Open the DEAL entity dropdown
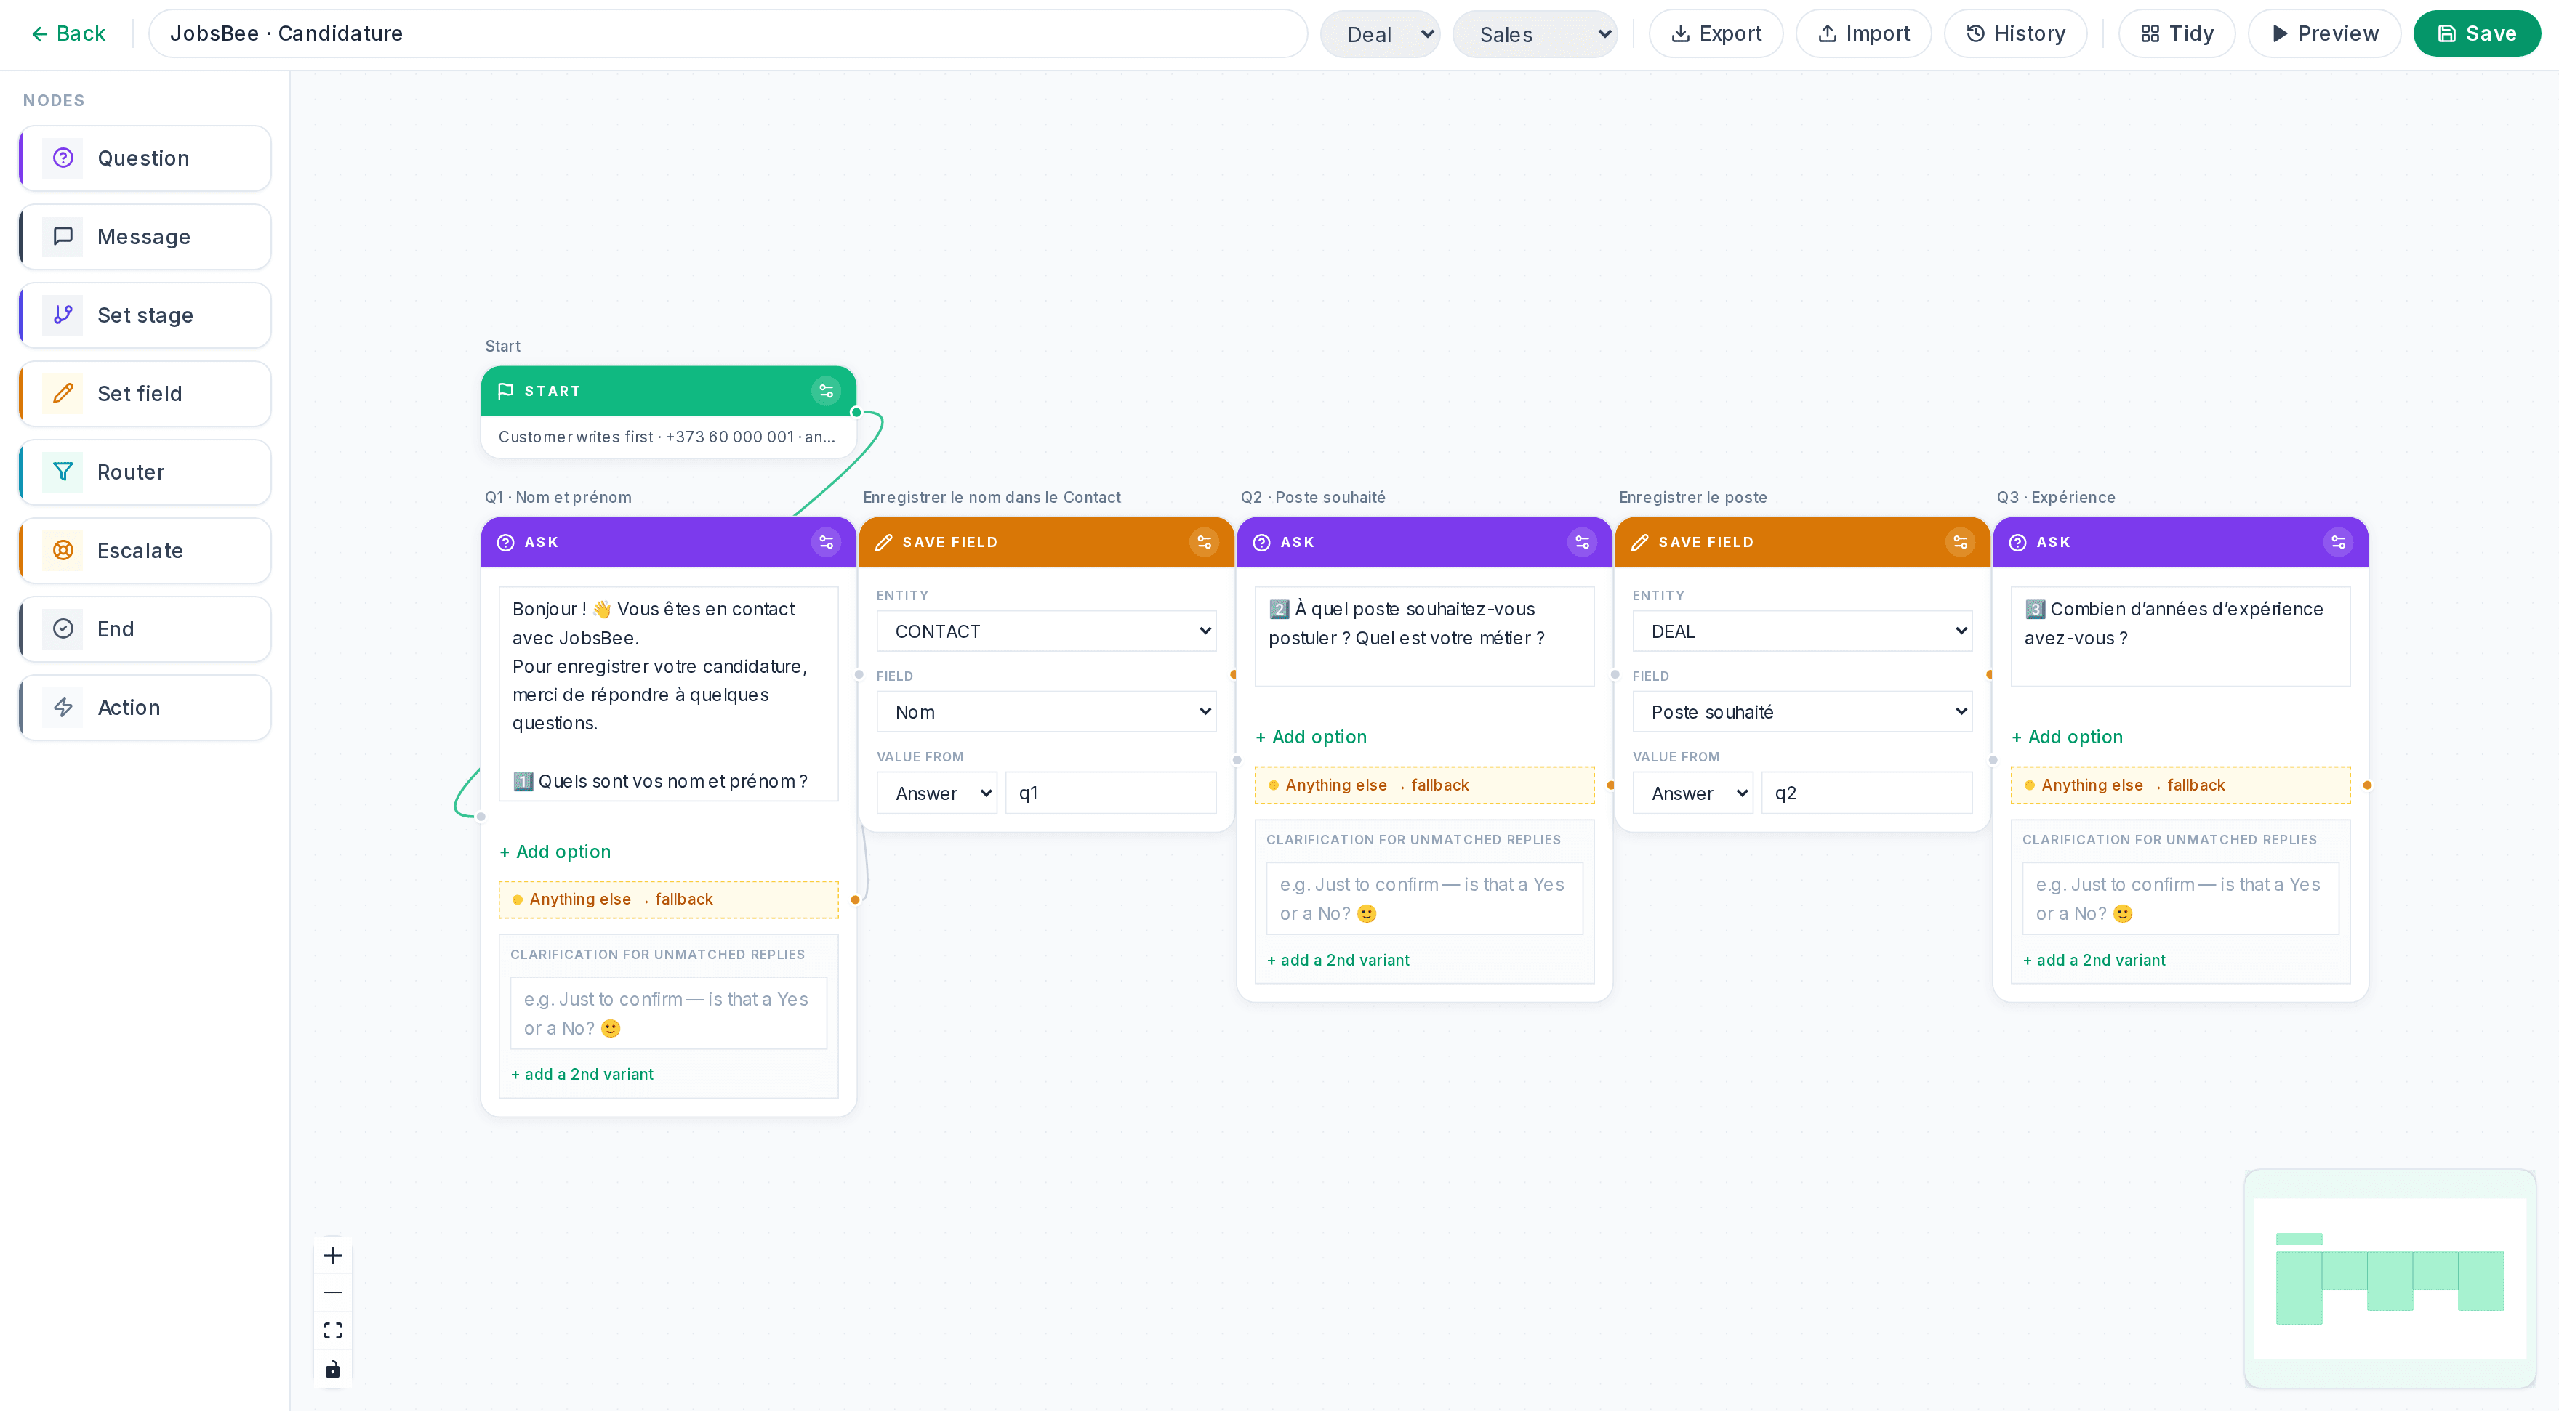 [1802, 631]
